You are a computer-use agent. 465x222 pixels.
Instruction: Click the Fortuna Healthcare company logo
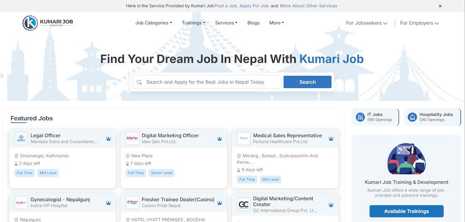[243, 139]
